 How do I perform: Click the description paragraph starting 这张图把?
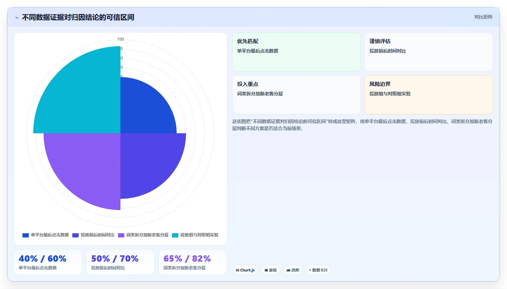362,125
